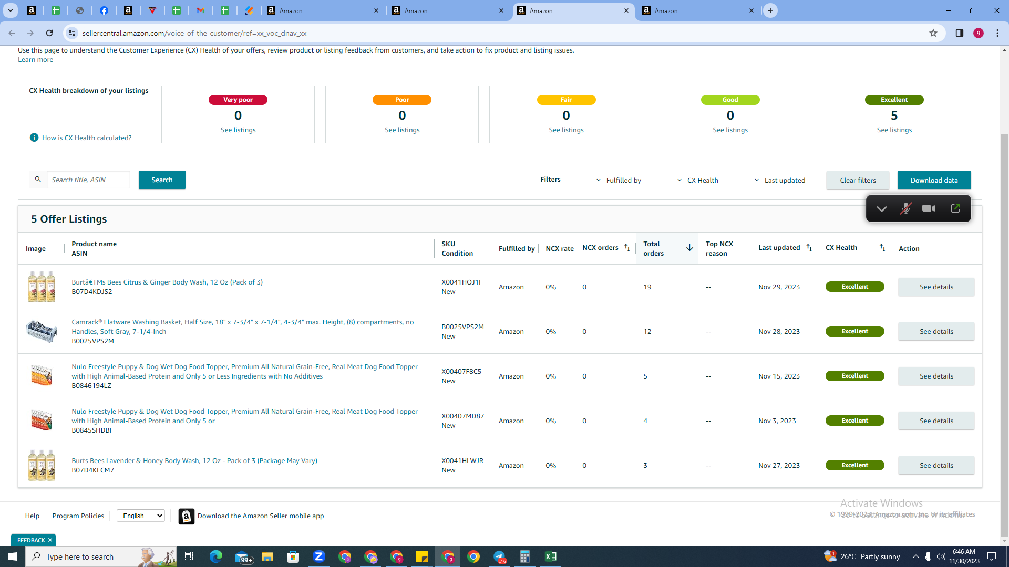Click the Chrome profile avatar icon
Screen dimensions: 1009x567
click(979, 33)
